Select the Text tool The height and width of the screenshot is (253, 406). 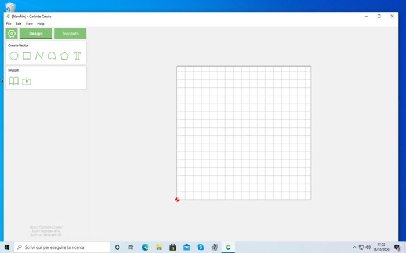pyautogui.click(x=77, y=56)
